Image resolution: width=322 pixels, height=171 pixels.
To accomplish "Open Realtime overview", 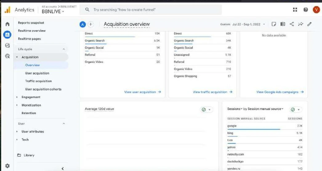I will coord(32,31).
